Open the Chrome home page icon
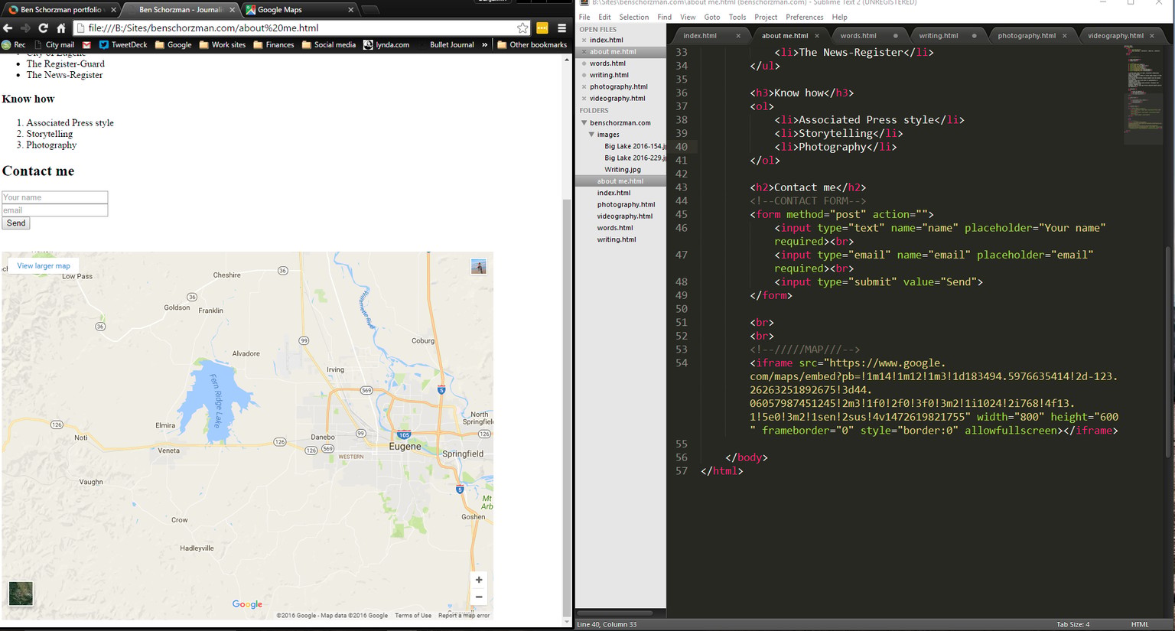Image resolution: width=1175 pixels, height=631 pixels. click(61, 28)
